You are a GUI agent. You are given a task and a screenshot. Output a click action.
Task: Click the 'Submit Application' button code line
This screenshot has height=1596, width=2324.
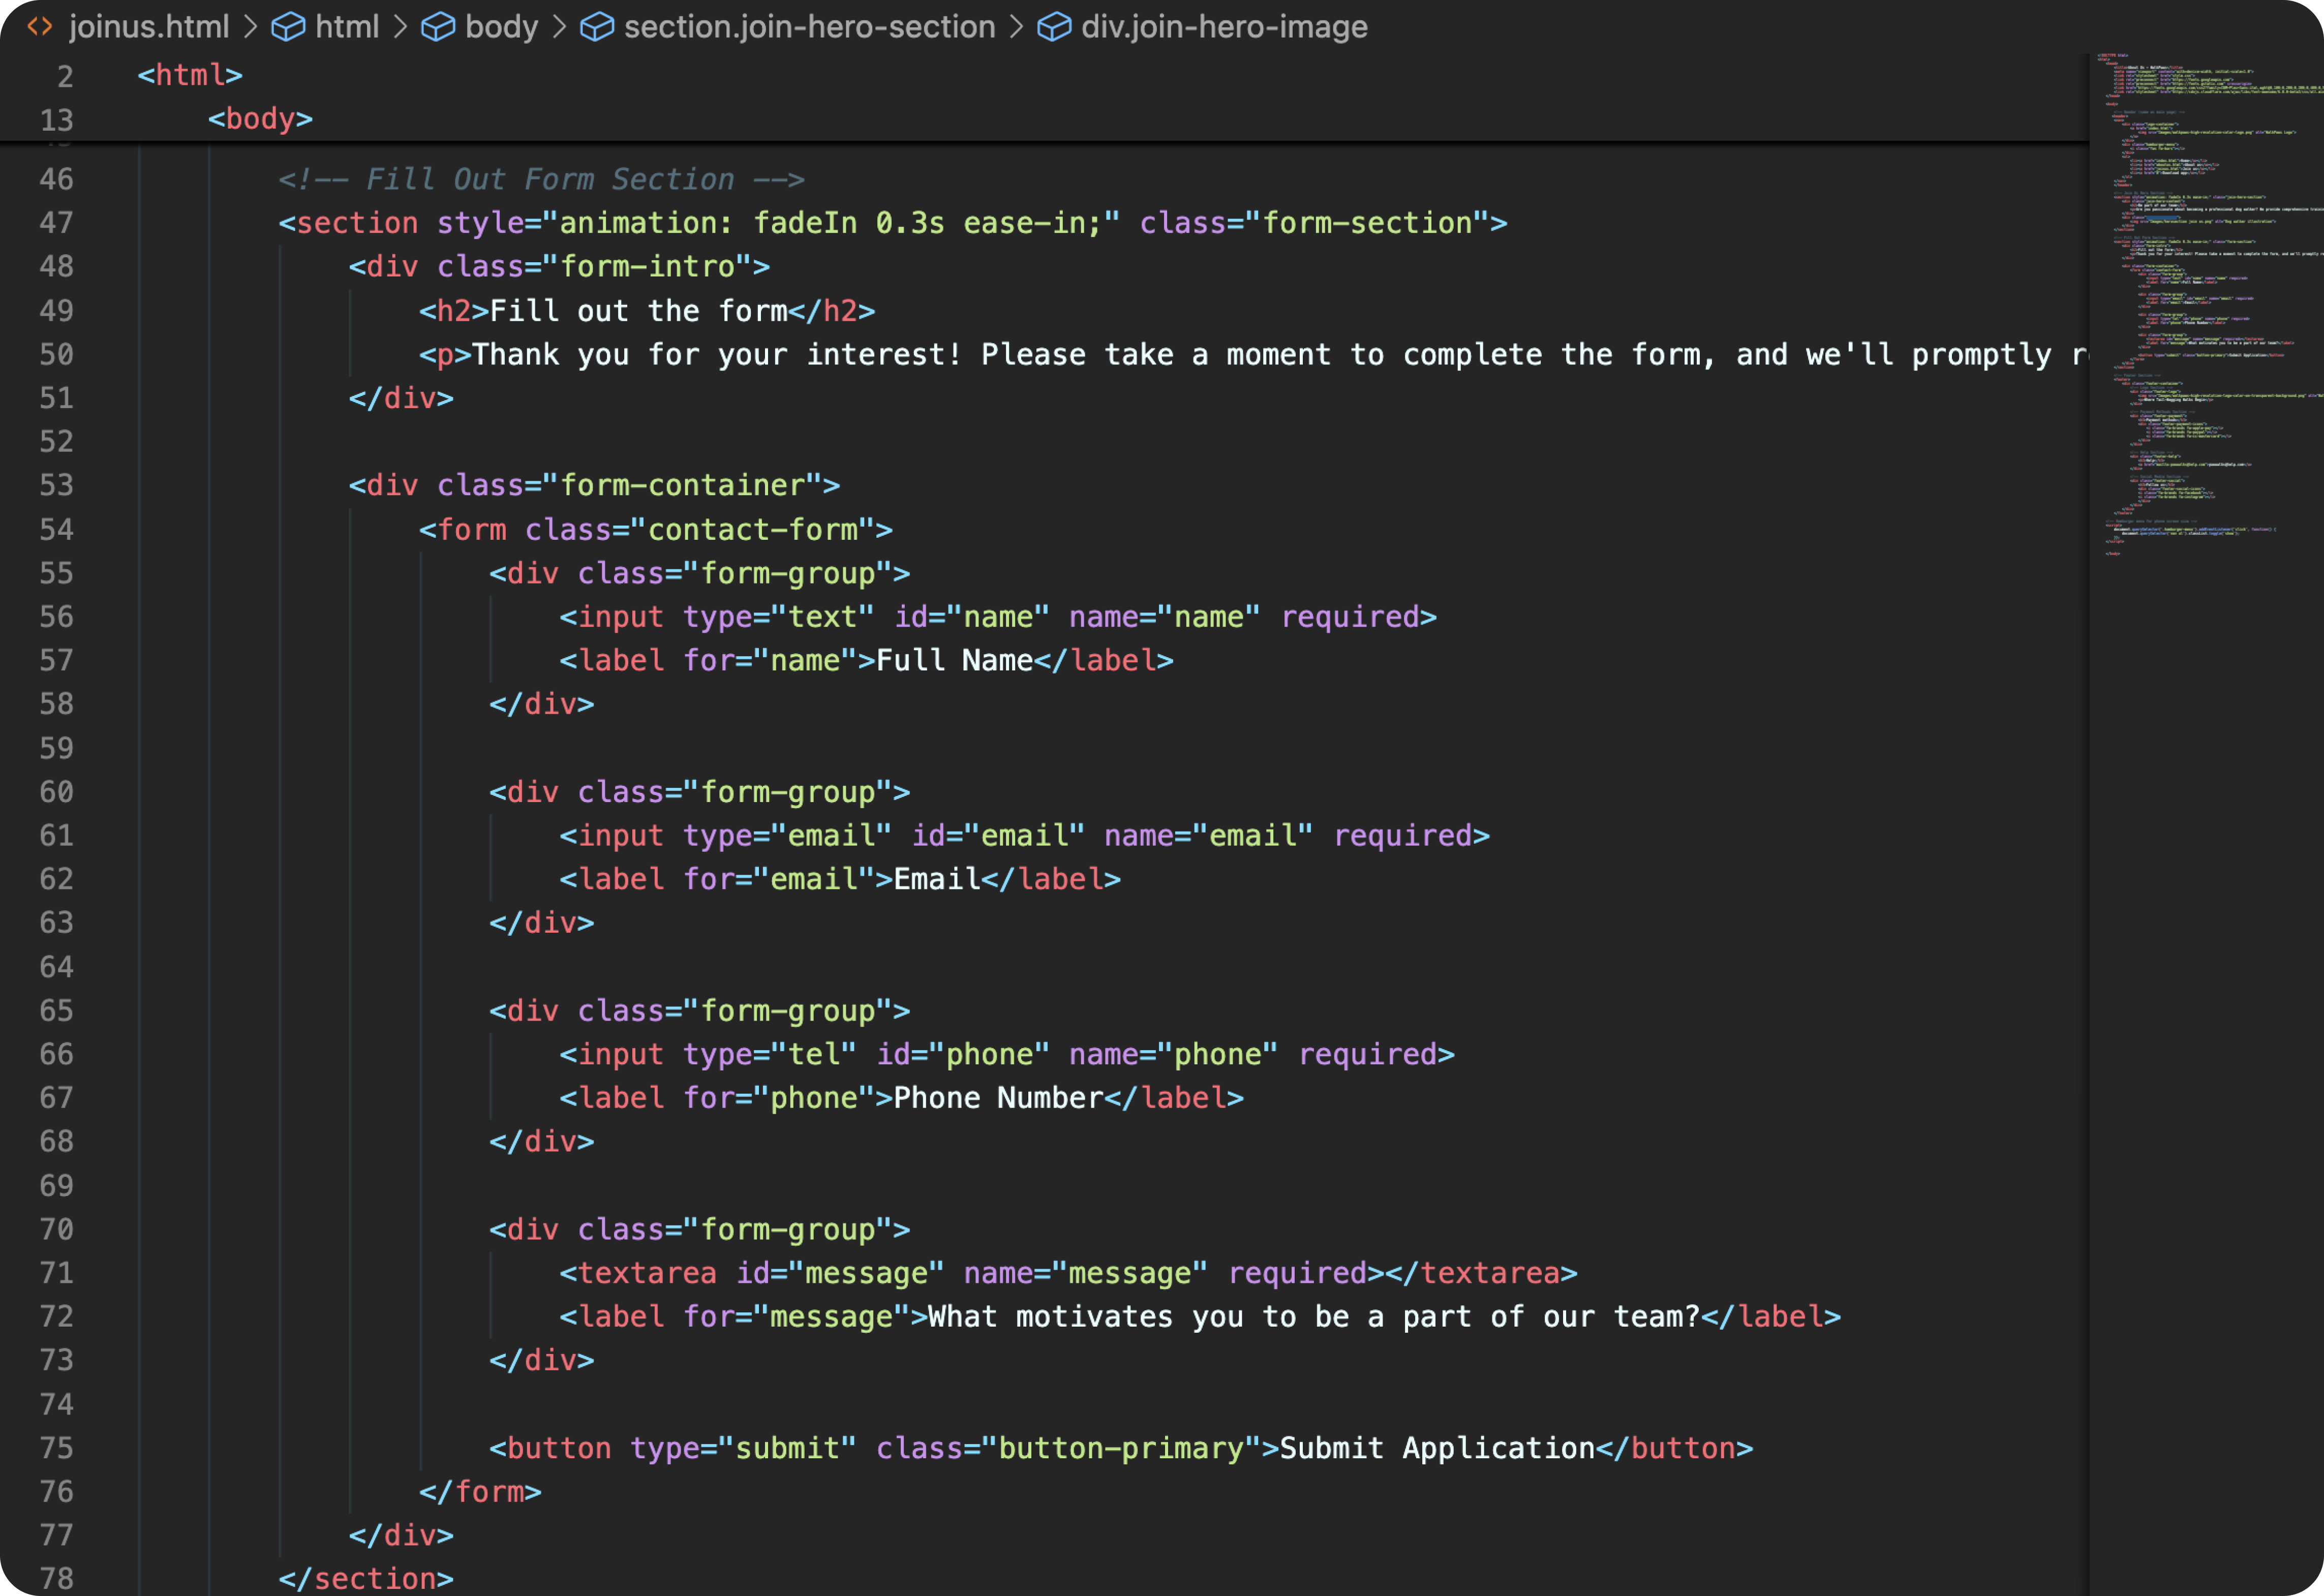(1121, 1448)
